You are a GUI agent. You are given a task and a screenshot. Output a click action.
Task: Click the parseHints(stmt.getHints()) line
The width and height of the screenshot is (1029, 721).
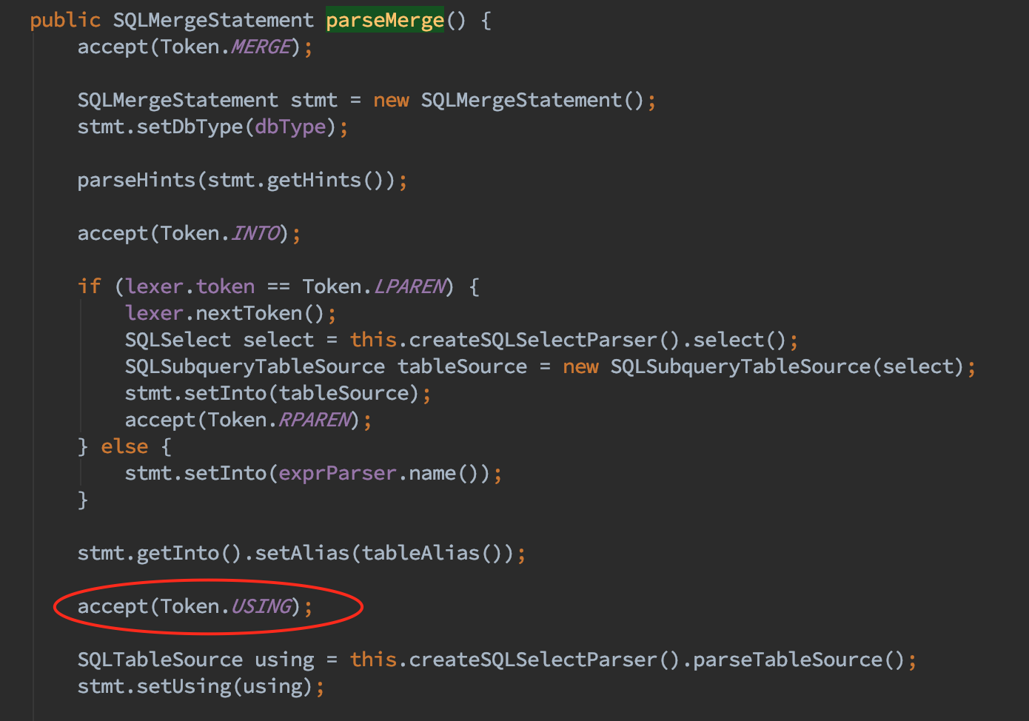pos(242,181)
